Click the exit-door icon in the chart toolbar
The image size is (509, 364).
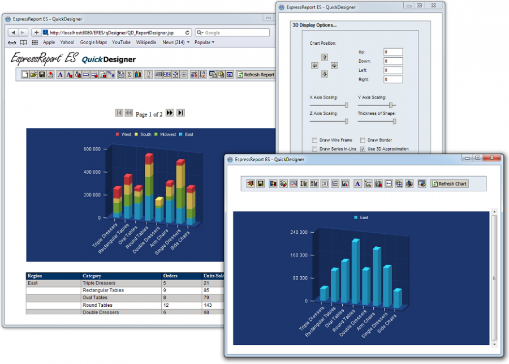click(251, 184)
